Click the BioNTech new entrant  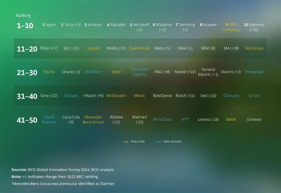[x=93, y=72]
